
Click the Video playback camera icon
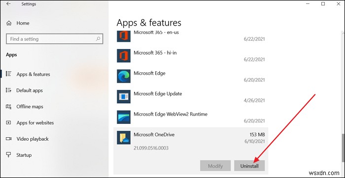(8, 139)
